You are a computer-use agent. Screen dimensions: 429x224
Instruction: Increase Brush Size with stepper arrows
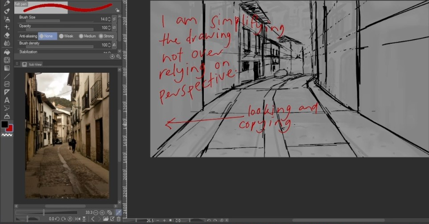[109, 18]
